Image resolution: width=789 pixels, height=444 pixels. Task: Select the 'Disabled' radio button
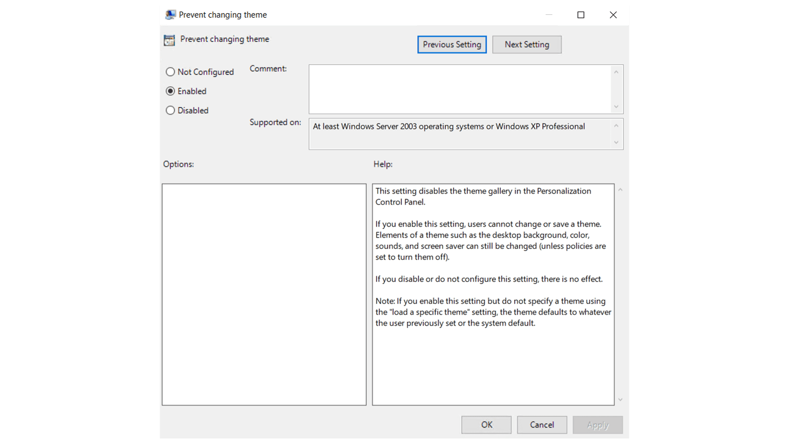[x=170, y=110]
